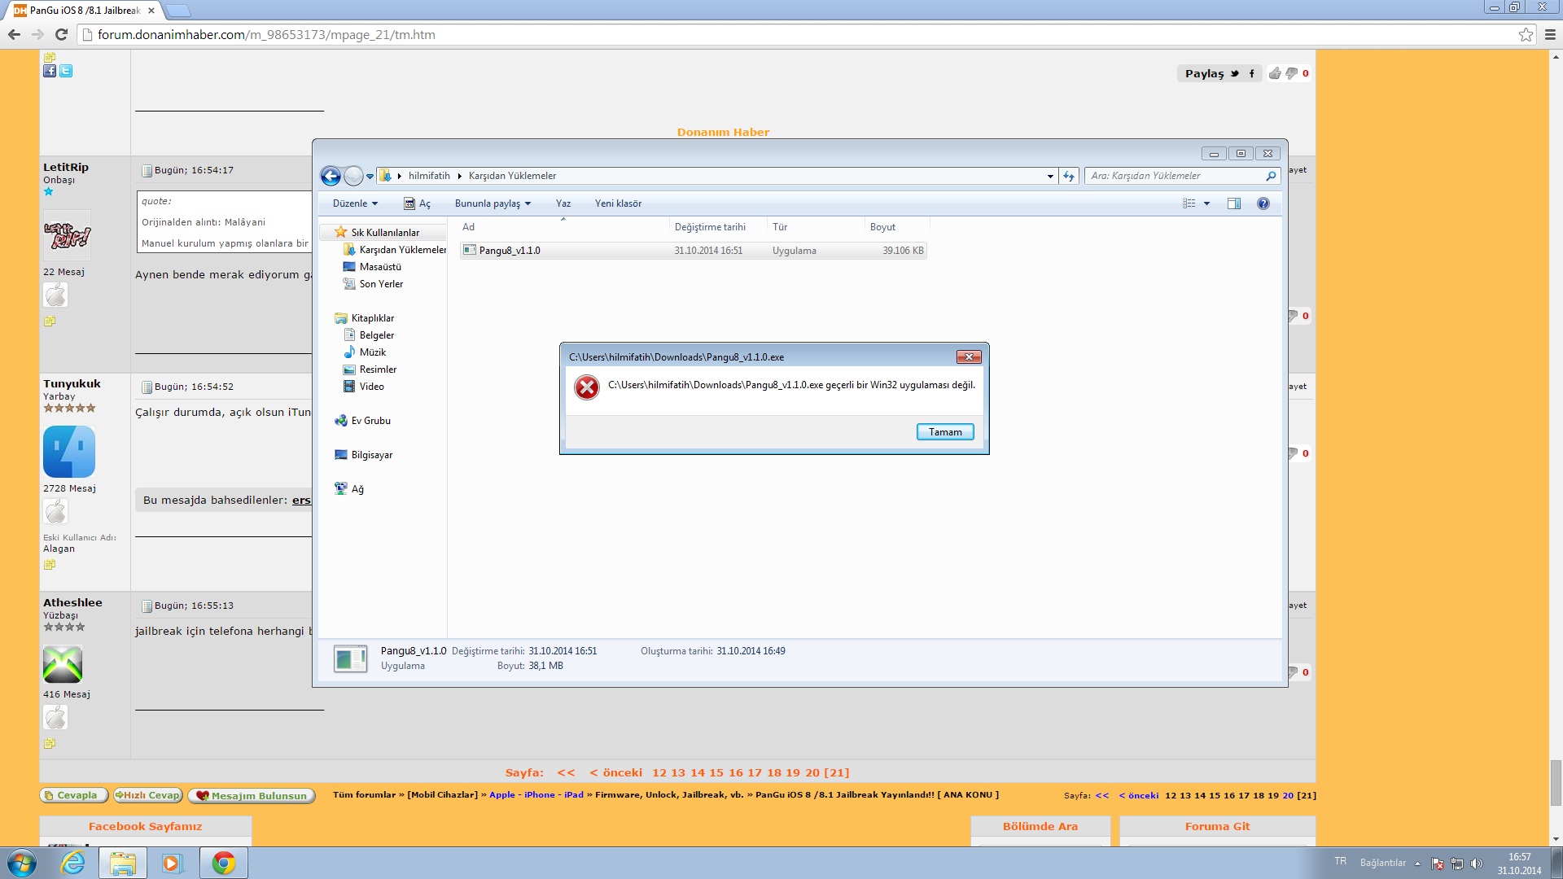Viewport: 1563px width, 879px height.
Task: Bookmark page with star icon
Action: pyautogui.click(x=1526, y=34)
